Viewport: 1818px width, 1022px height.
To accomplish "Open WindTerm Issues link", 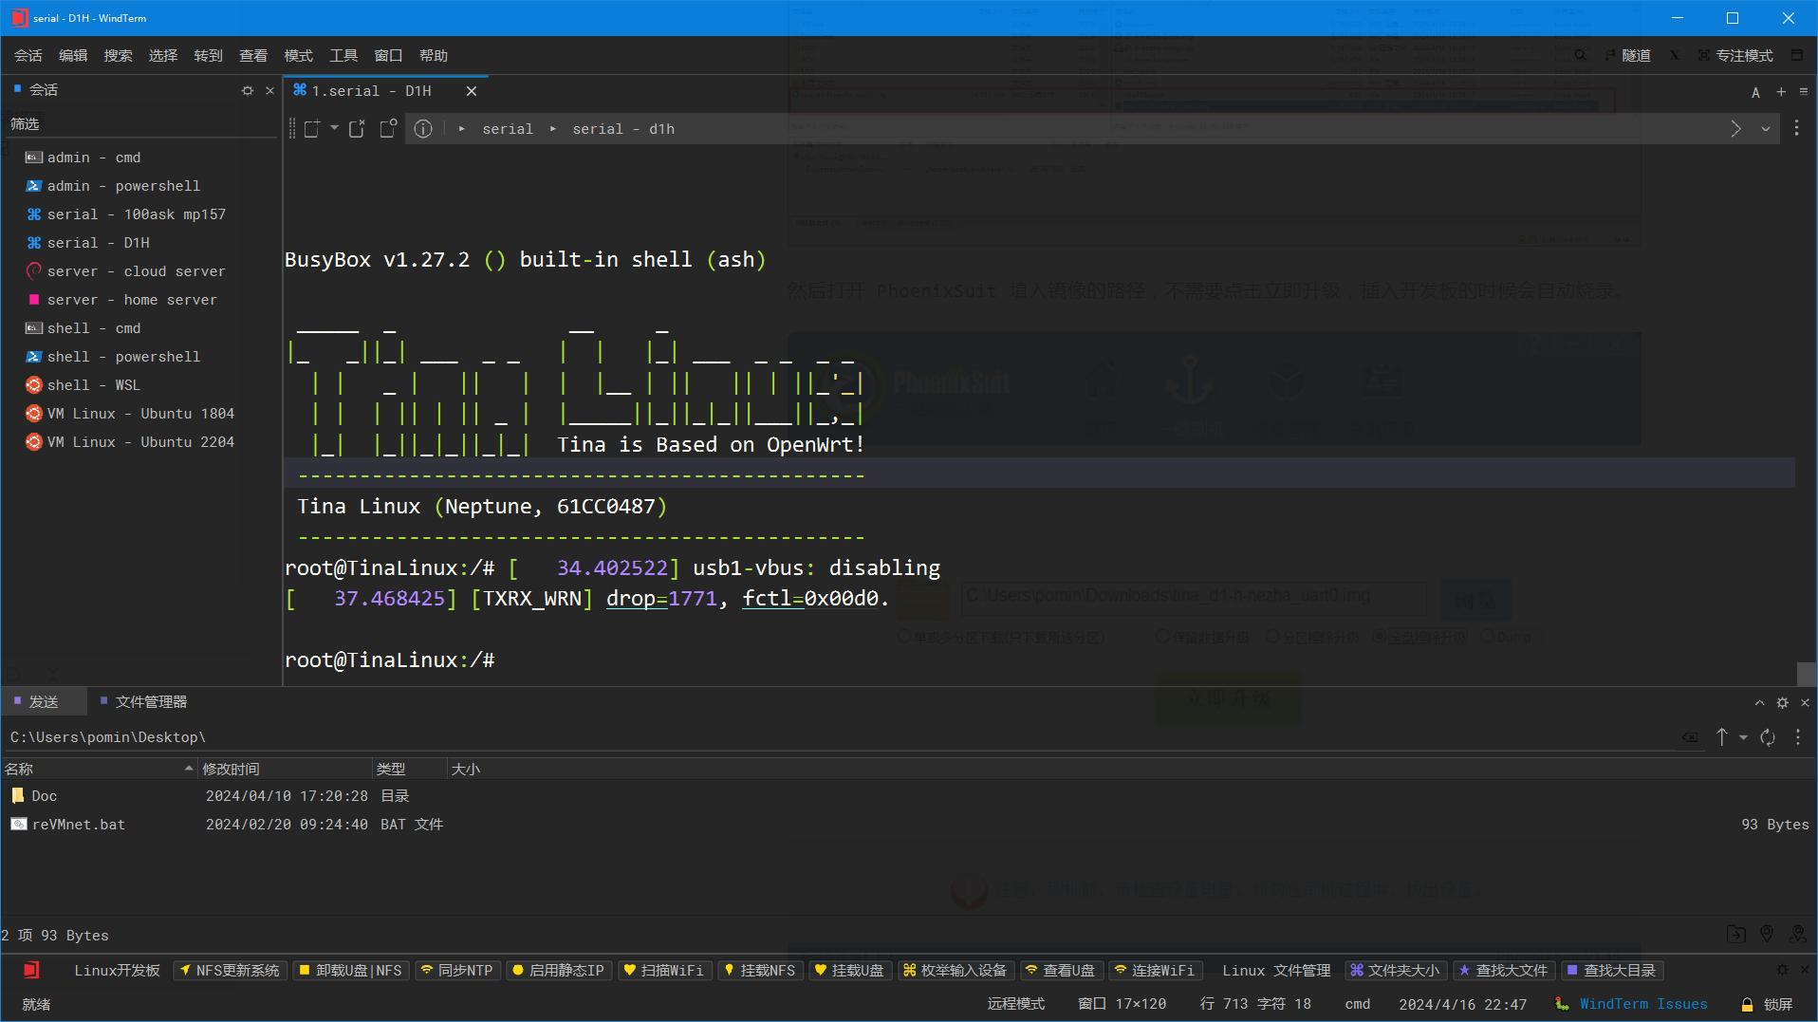I will 1642,1004.
